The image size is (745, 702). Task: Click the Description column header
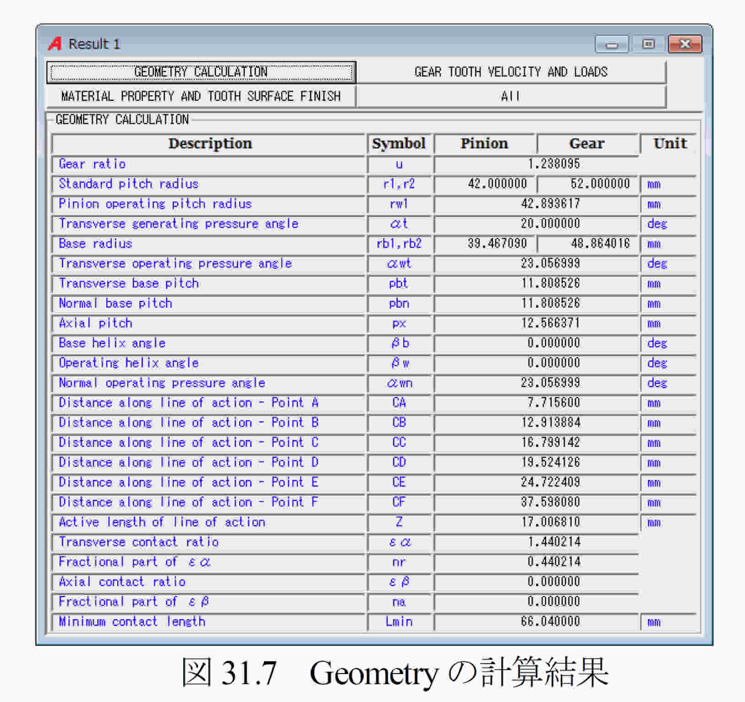click(x=209, y=144)
